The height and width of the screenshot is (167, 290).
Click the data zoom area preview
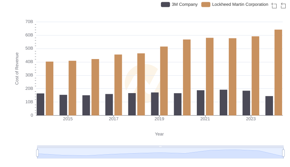pyautogui.click(x=160, y=153)
